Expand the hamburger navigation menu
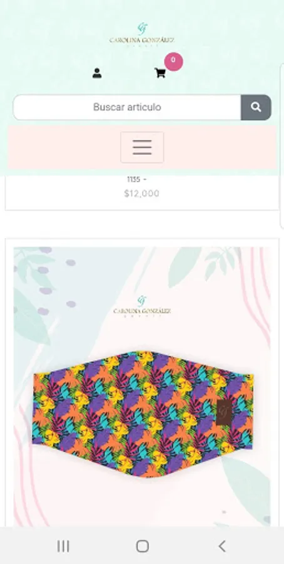This screenshot has height=564, width=284. tap(142, 147)
